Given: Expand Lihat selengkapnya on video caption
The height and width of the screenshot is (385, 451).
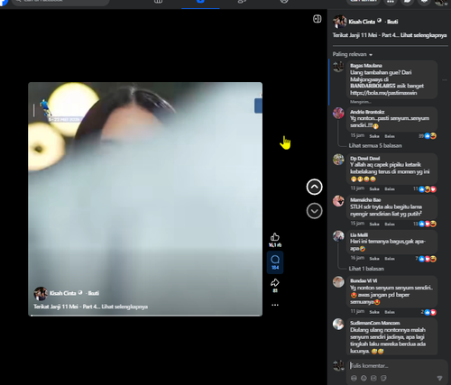Looking at the screenshot, I should click(124, 307).
